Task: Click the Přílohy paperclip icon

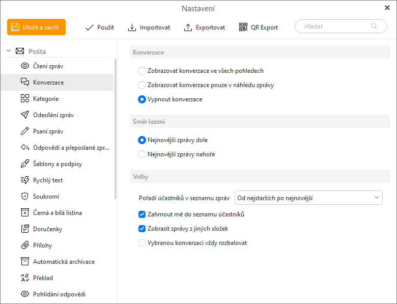Action: pyautogui.click(x=24, y=245)
